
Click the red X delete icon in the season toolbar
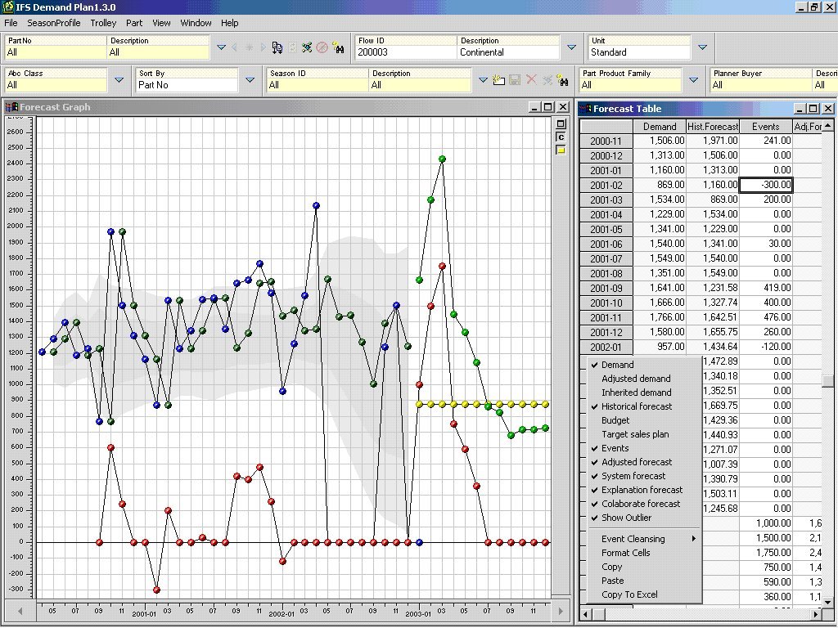[531, 79]
